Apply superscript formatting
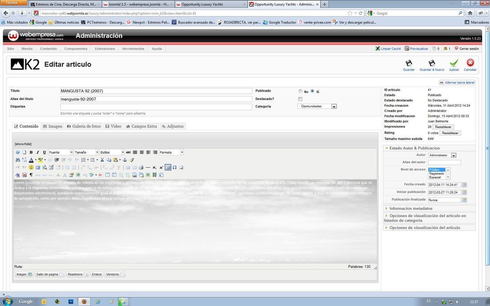This screenshot has height=306, width=490. (x=161, y=167)
